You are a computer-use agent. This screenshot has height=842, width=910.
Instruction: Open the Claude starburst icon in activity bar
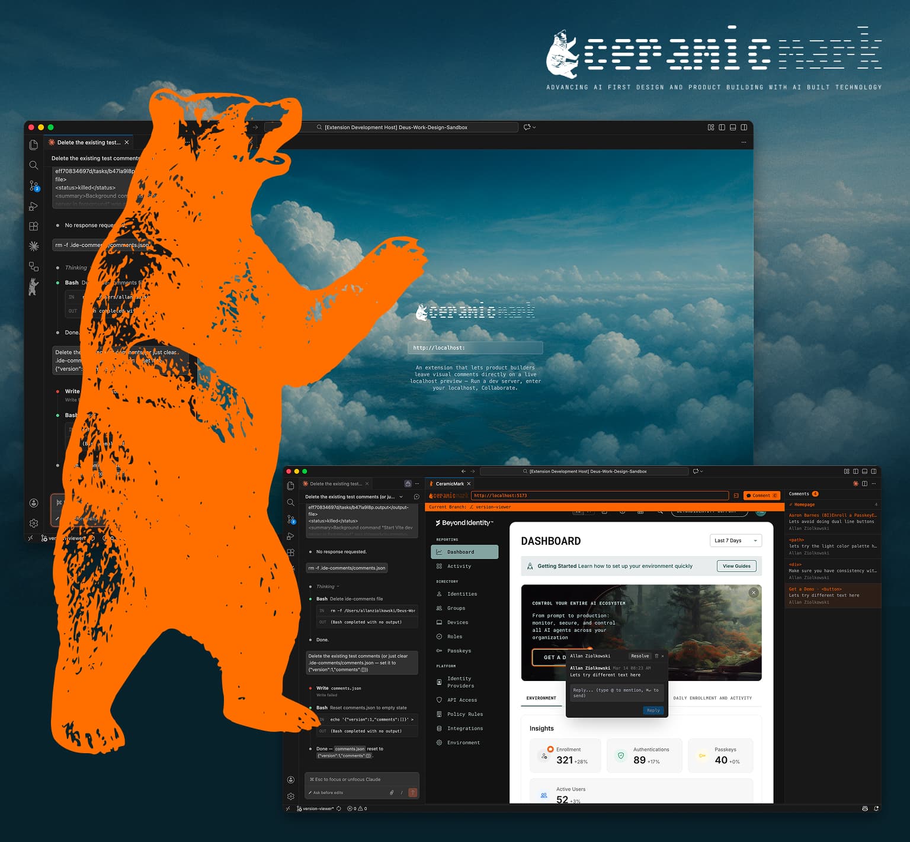[34, 246]
